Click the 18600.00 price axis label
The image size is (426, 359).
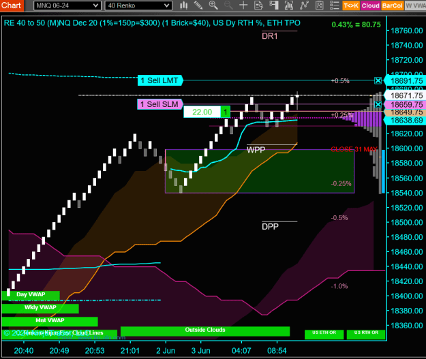click(406, 149)
